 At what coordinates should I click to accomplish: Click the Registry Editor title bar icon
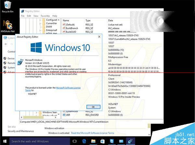click(x=22, y=11)
